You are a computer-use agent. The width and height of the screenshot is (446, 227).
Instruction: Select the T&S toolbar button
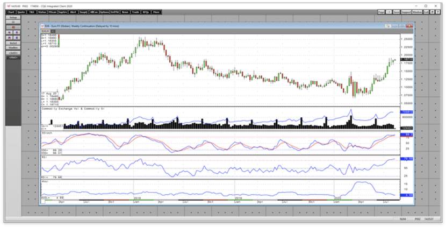click(x=31, y=12)
